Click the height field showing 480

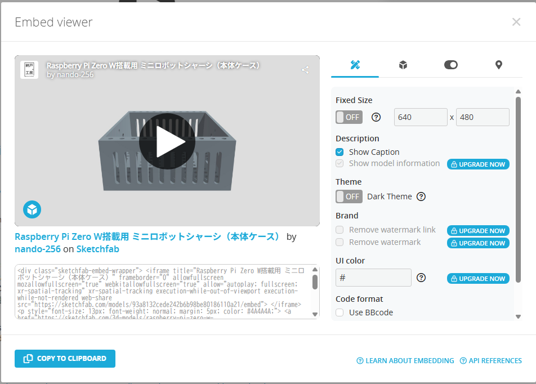(483, 117)
